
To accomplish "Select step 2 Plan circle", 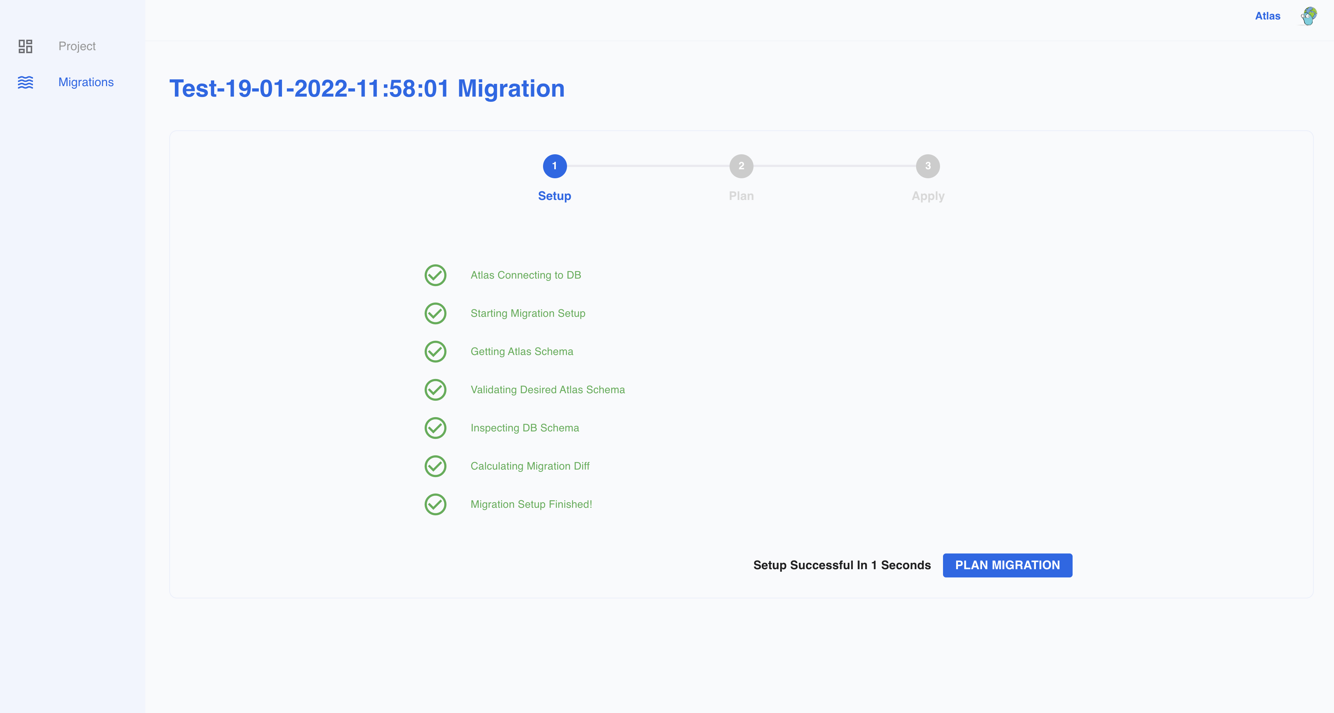I will (741, 166).
